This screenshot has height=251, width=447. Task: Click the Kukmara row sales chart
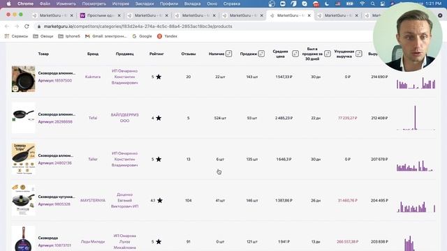pos(416,82)
